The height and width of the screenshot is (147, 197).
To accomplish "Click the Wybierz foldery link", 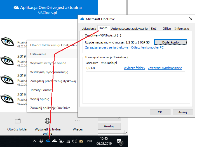I will (134, 68).
